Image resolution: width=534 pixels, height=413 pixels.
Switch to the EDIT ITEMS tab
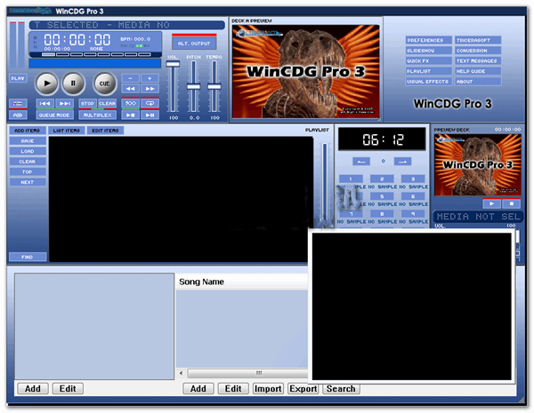pos(105,131)
